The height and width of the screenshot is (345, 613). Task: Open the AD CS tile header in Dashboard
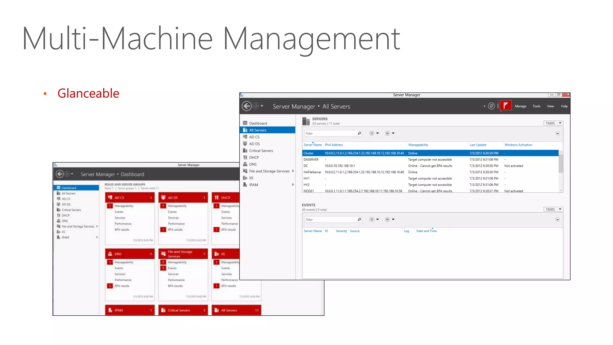coord(130,197)
